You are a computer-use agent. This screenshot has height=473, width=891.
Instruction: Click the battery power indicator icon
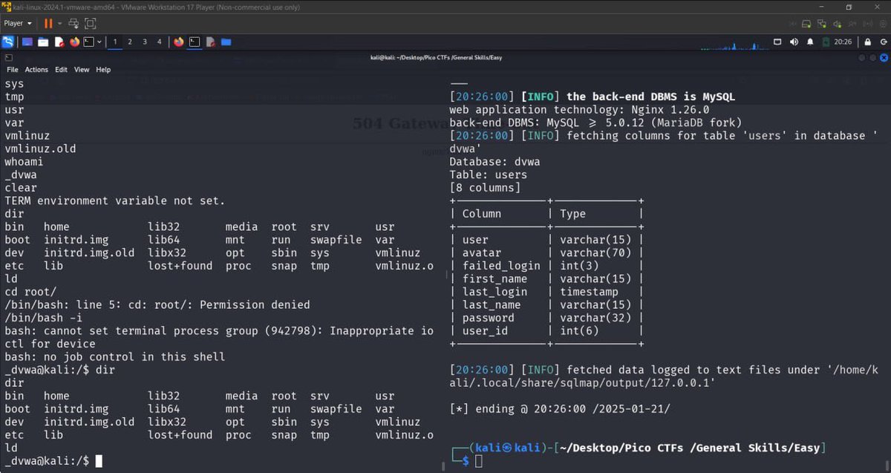pyautogui.click(x=826, y=42)
